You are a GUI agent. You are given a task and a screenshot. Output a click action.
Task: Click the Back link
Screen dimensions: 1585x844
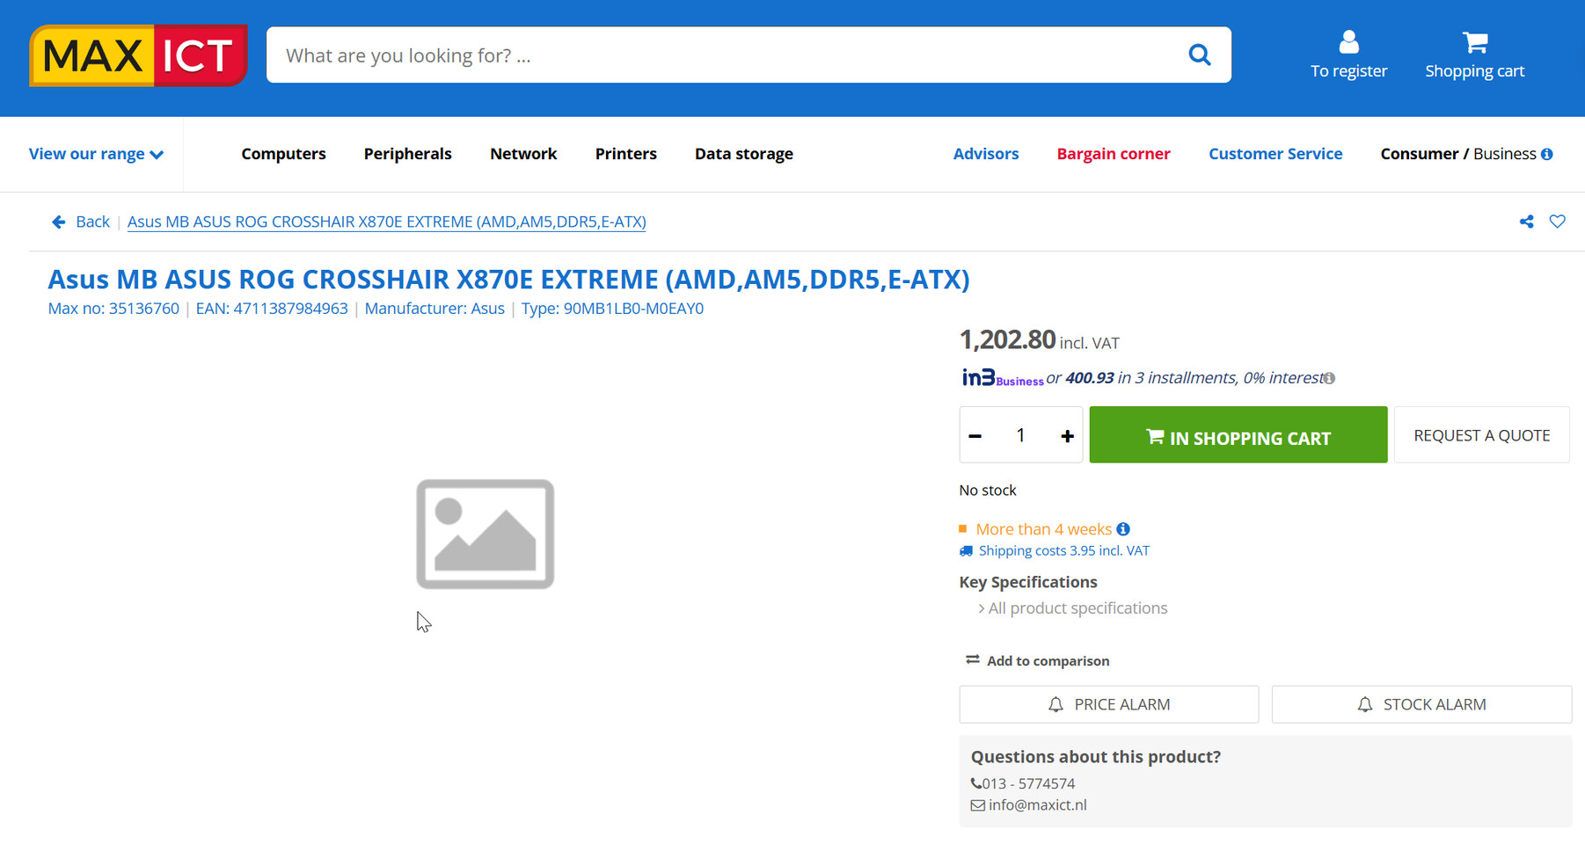coord(92,222)
